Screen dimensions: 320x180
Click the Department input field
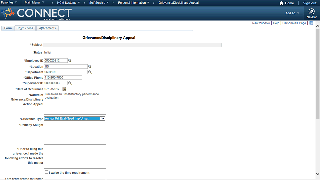[66, 72]
